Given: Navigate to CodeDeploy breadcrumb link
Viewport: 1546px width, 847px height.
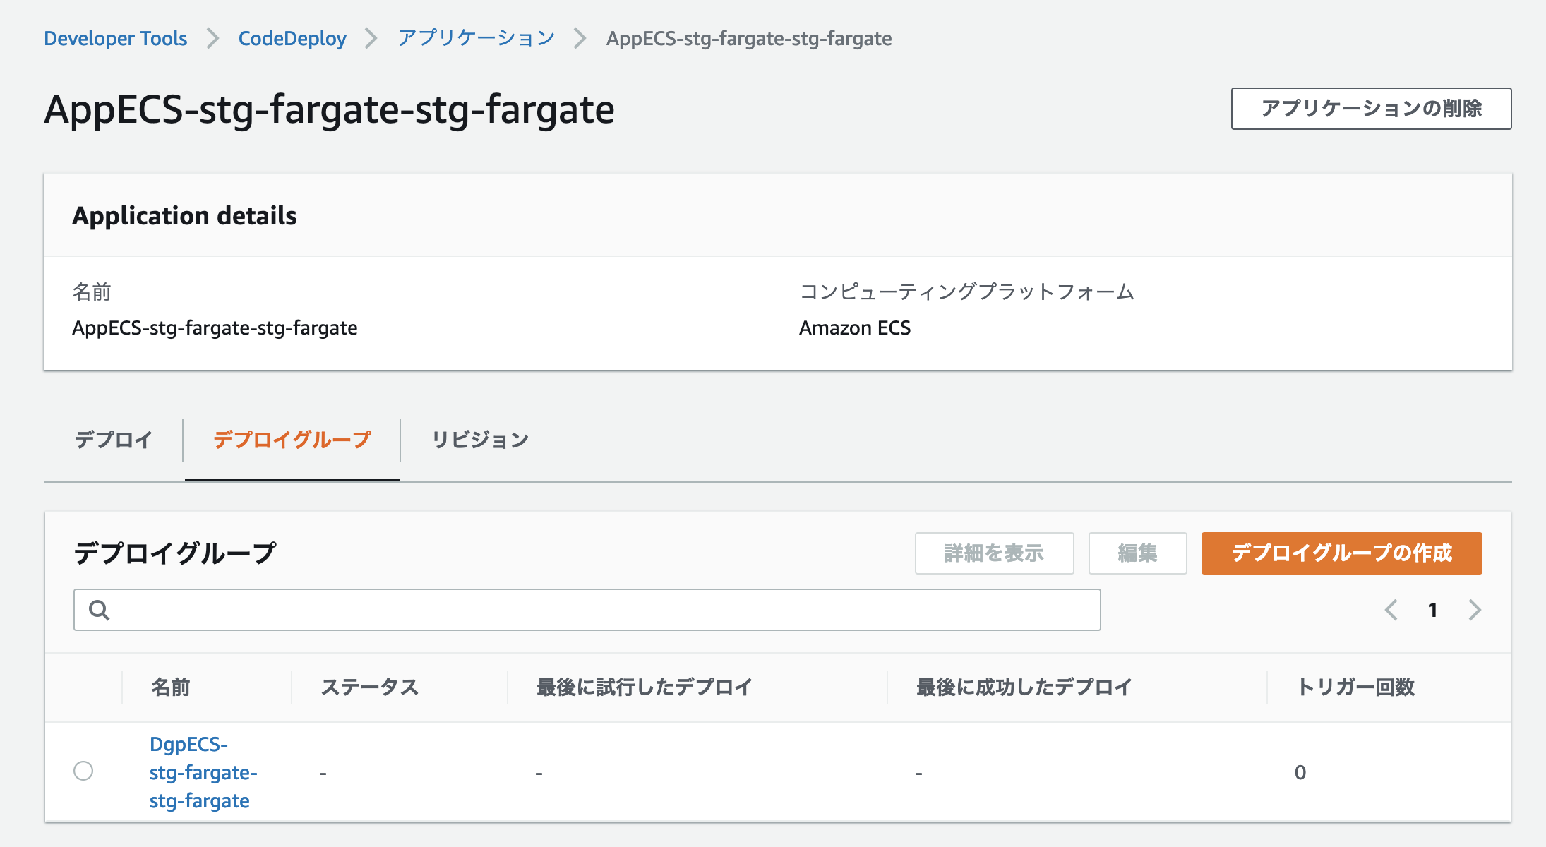Looking at the screenshot, I should (292, 38).
